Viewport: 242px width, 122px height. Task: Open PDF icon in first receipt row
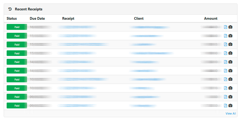click(x=226, y=27)
